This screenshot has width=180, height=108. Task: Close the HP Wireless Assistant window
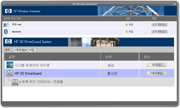(x=175, y=4)
